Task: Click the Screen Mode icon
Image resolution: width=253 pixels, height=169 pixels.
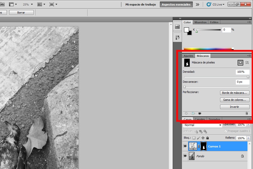Action: [x=52, y=4]
